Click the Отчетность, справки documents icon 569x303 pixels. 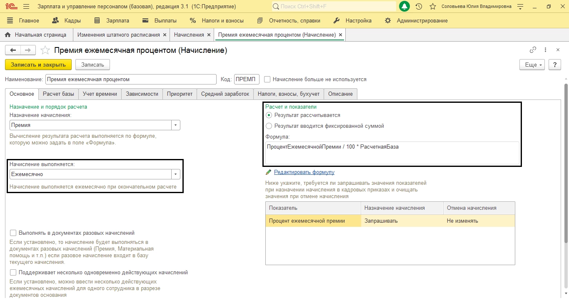pos(260,20)
